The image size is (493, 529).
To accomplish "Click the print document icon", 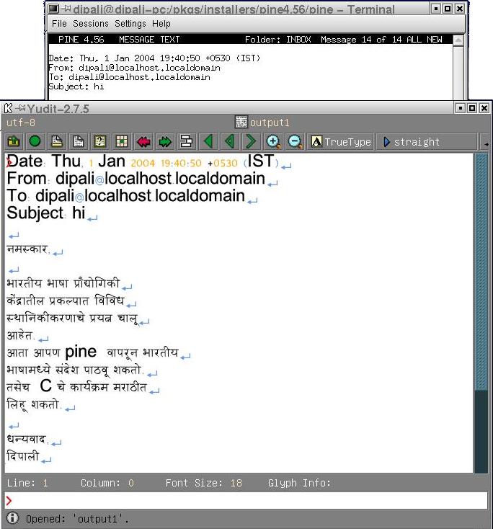I will 57,141.
